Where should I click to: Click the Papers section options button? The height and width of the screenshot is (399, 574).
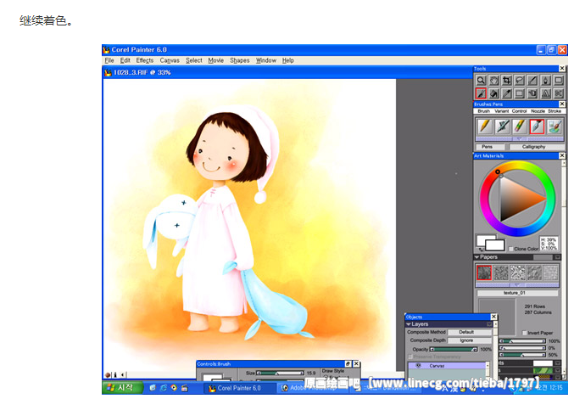click(x=558, y=257)
